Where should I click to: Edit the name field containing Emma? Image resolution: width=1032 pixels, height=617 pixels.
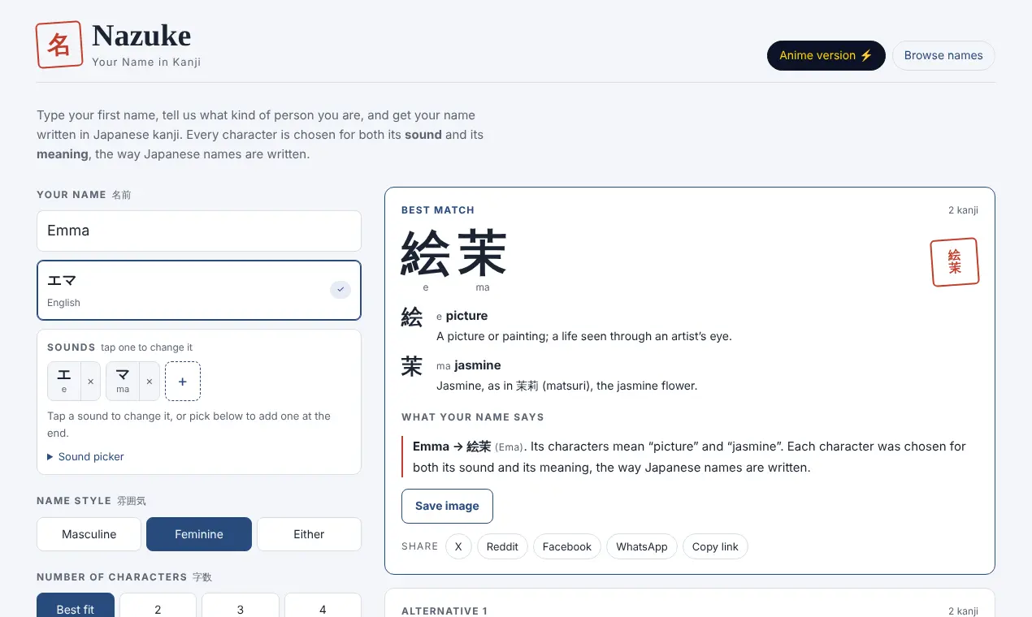[199, 231]
